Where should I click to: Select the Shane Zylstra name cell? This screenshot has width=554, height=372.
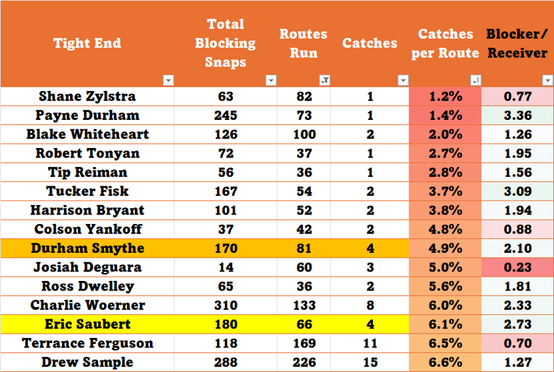point(87,96)
